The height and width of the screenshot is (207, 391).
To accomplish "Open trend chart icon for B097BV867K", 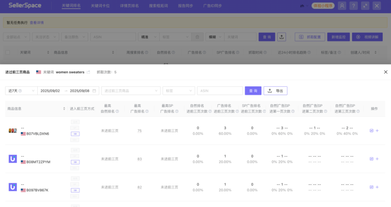I will pos(371,187).
